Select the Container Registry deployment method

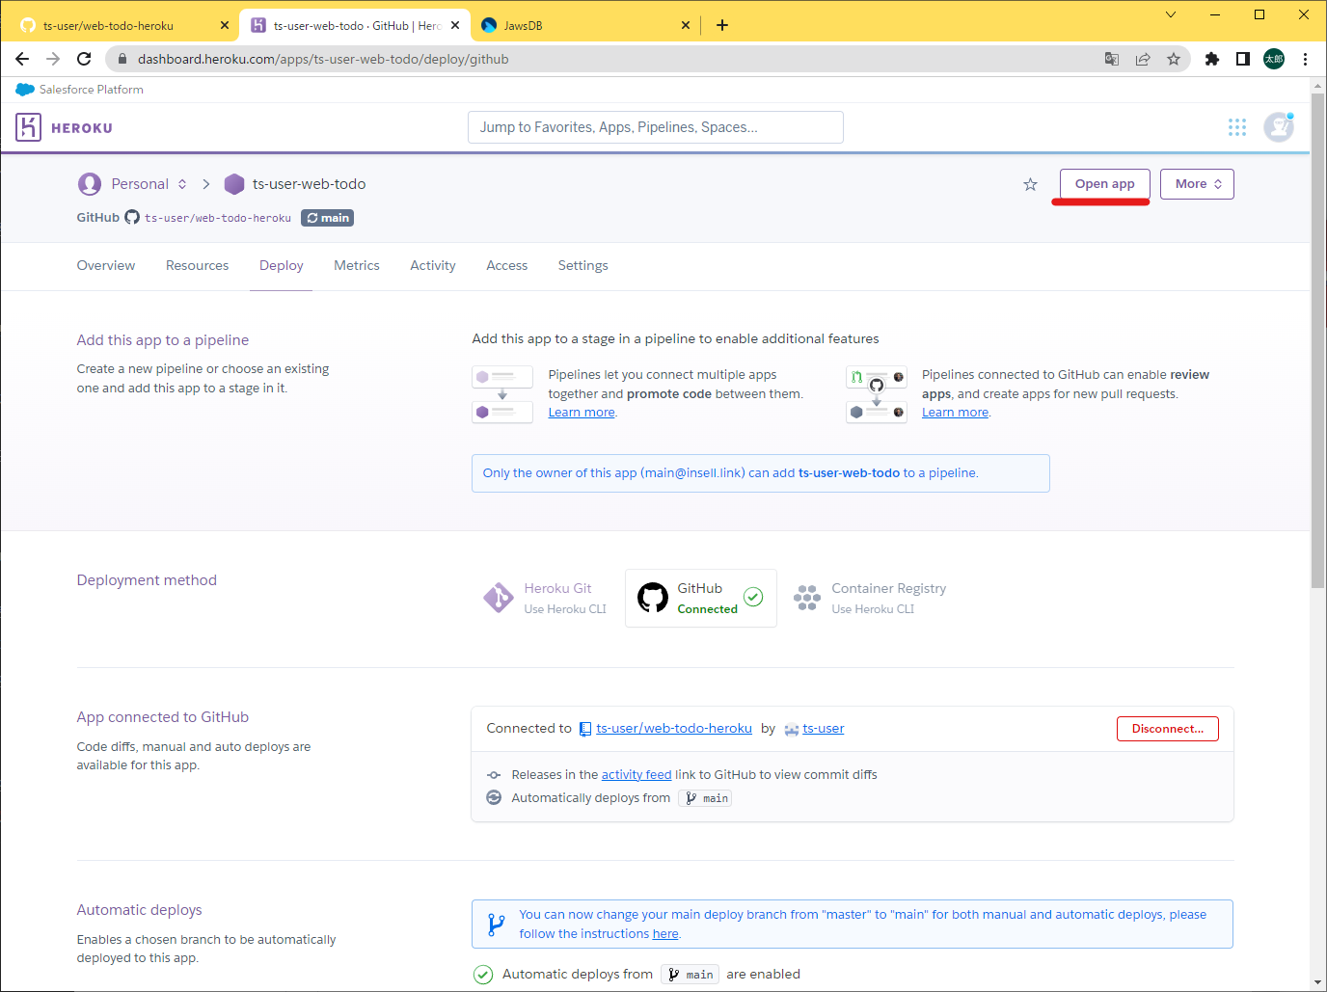click(x=871, y=598)
